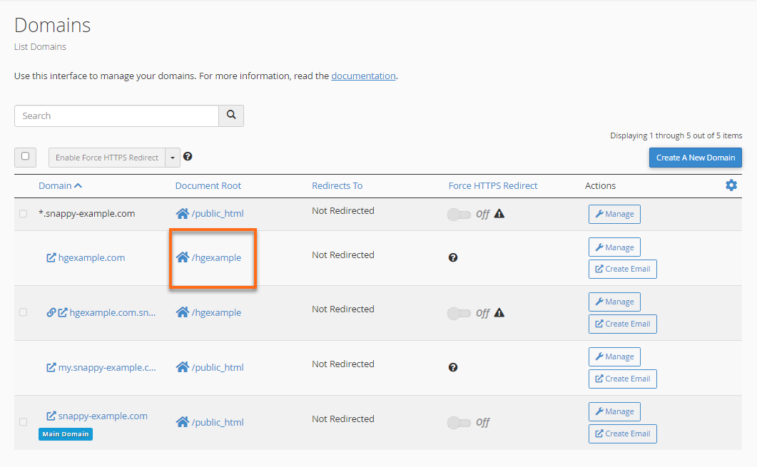The image size is (757, 467).
Task: Click the external link icon beside snappy-example.com
Action: (x=51, y=416)
